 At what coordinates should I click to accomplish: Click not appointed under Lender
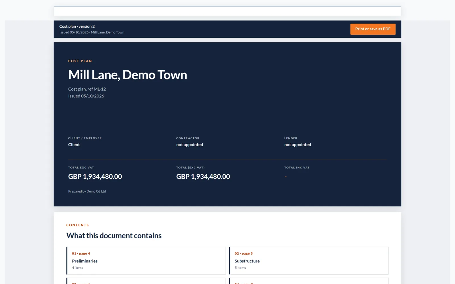[298, 145]
